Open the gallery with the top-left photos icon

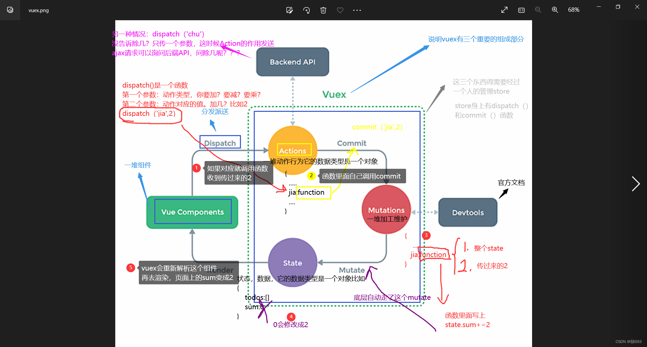point(10,10)
